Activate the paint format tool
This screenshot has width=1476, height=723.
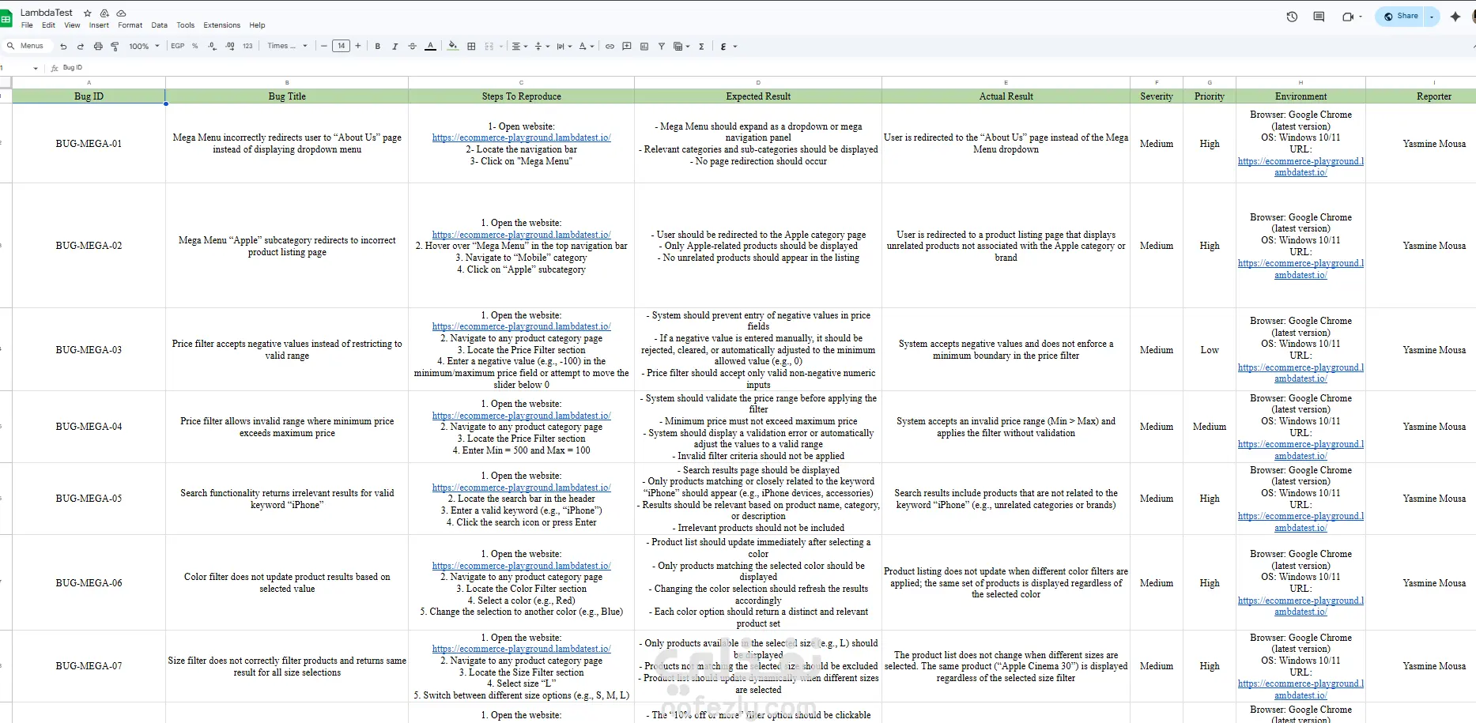115,47
